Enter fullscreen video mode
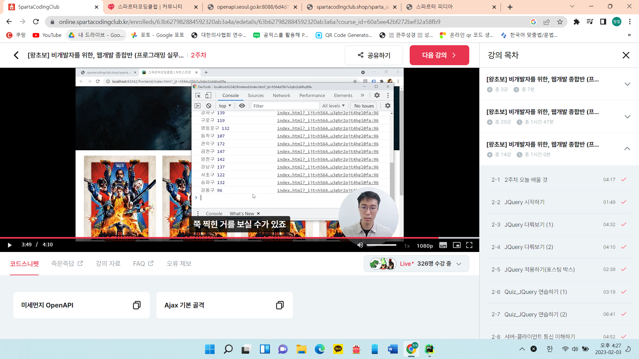Image resolution: width=639 pixels, height=359 pixels. (469, 245)
